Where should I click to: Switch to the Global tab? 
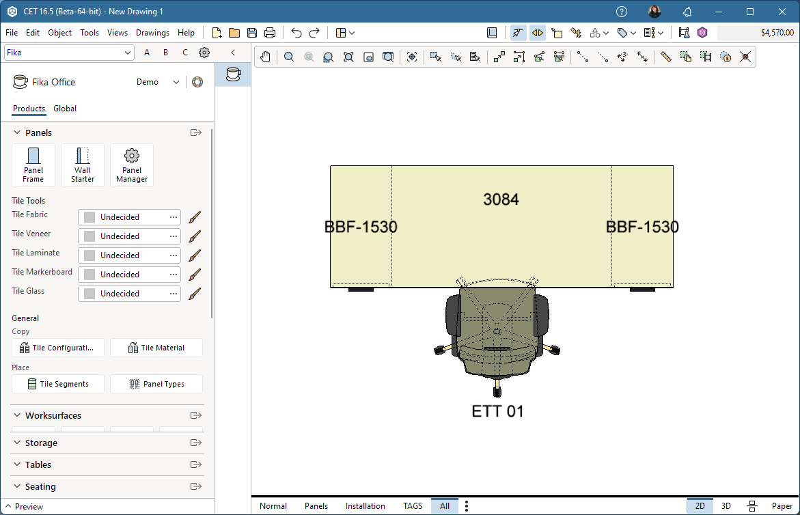65,109
